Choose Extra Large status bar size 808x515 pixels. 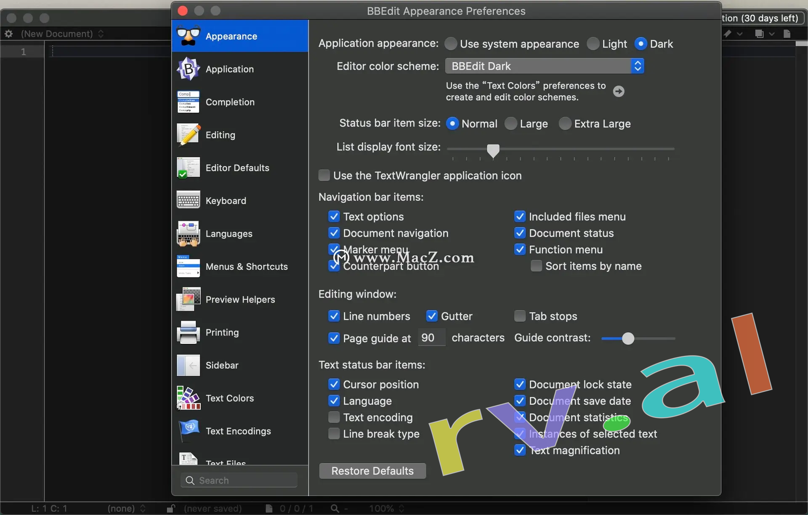565,124
